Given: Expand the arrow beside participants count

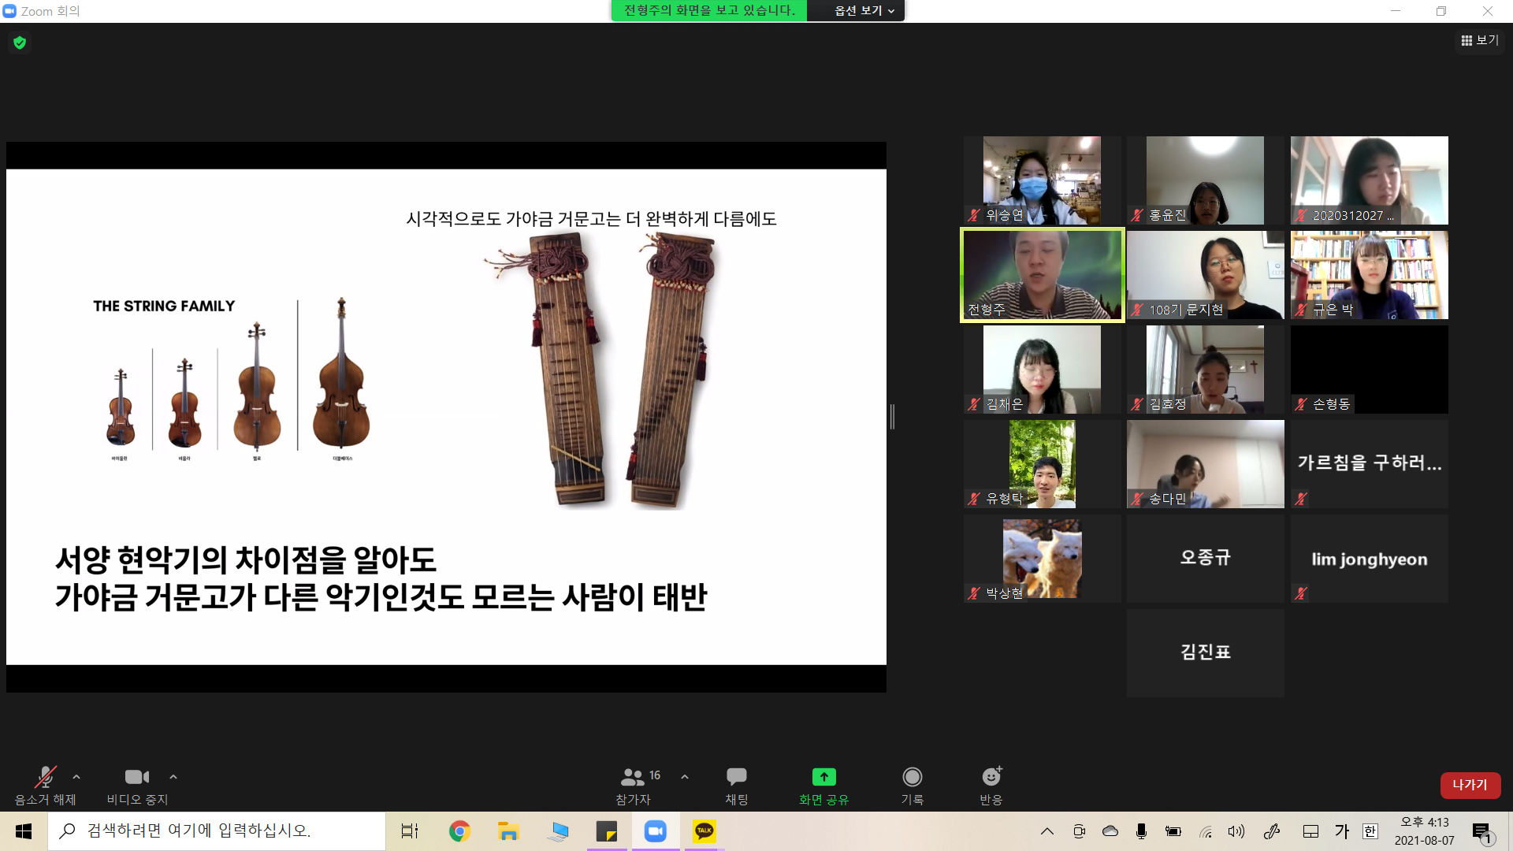Looking at the screenshot, I should coord(685,777).
